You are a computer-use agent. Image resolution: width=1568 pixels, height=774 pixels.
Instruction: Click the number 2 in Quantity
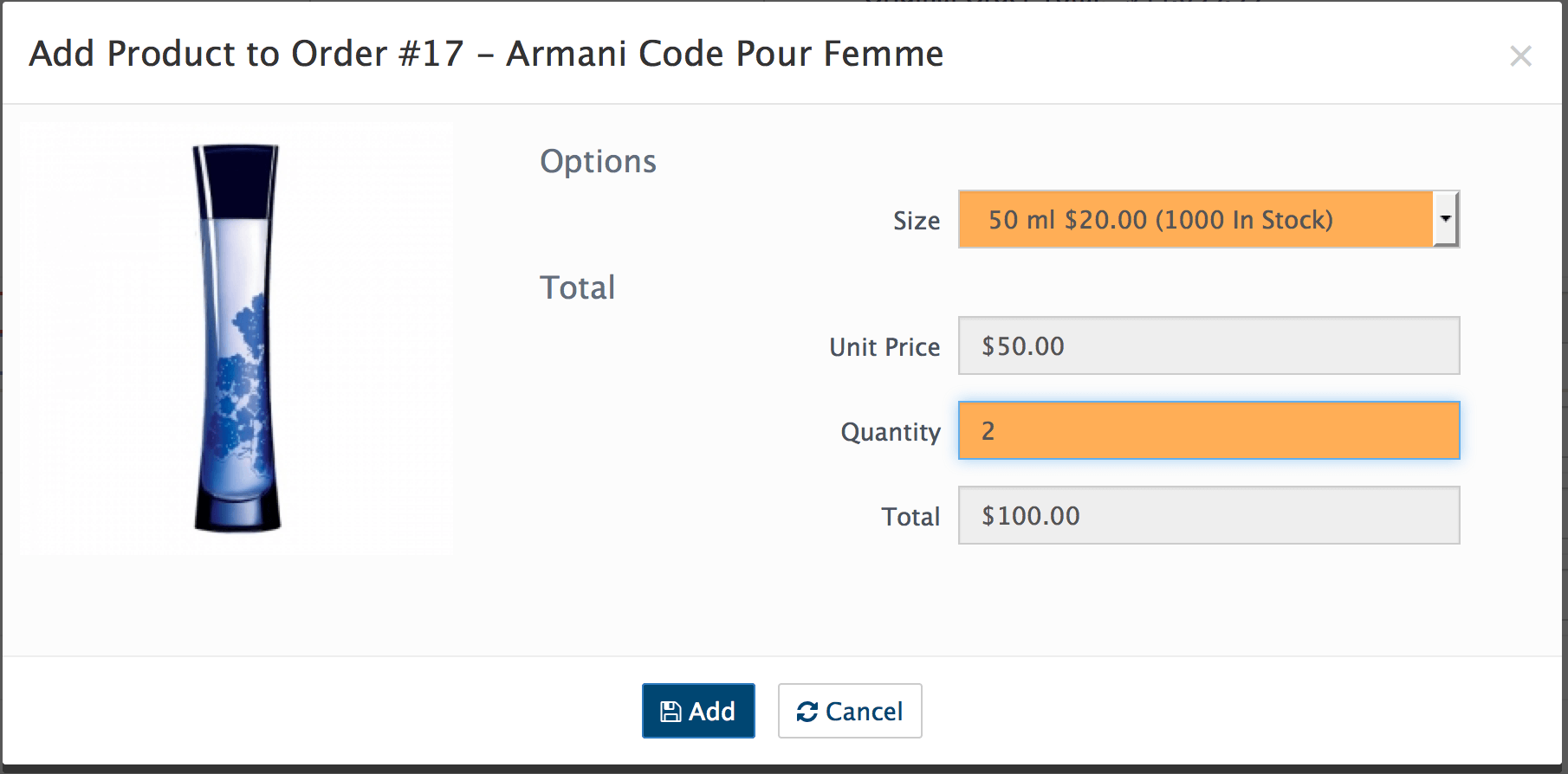coord(988,430)
